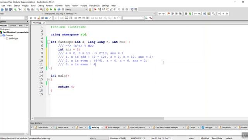Open the fastExpo function scope dropdown
The image size is (248, 140).
(x=154, y=14)
